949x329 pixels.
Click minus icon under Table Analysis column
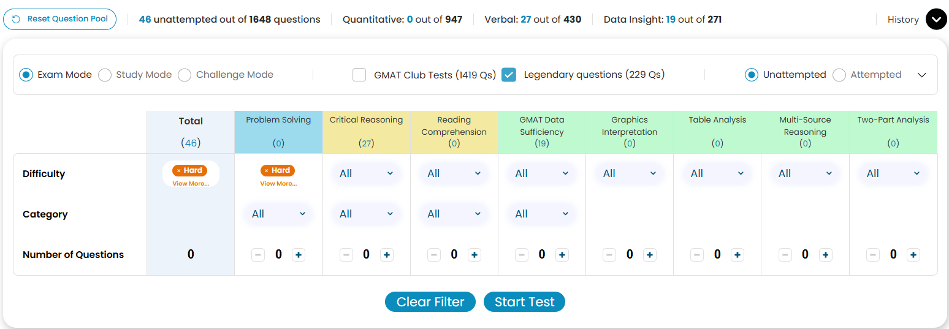point(697,255)
